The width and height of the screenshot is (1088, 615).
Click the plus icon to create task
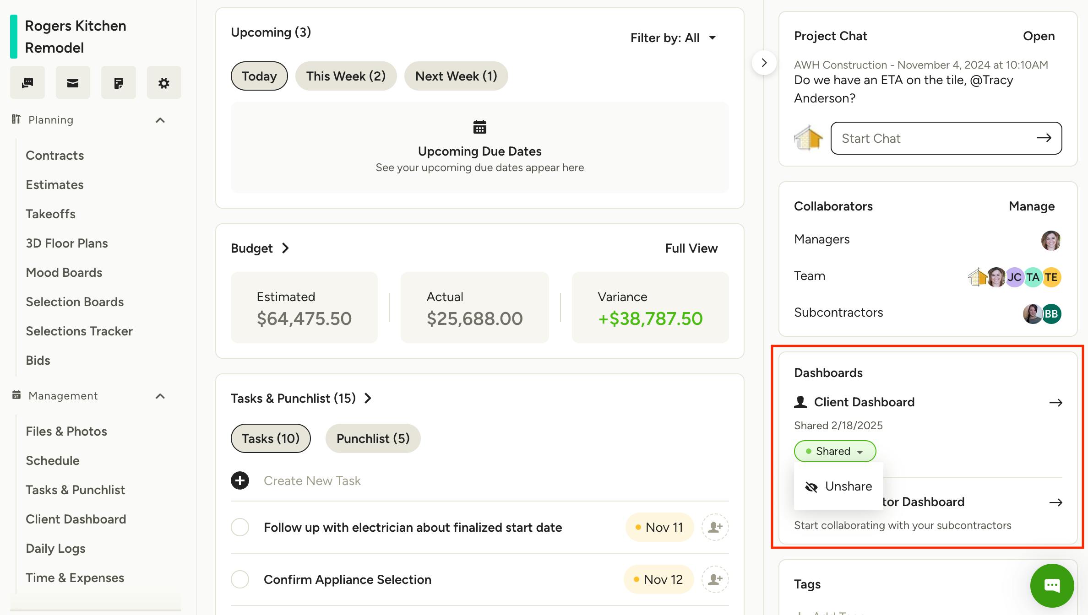(240, 480)
